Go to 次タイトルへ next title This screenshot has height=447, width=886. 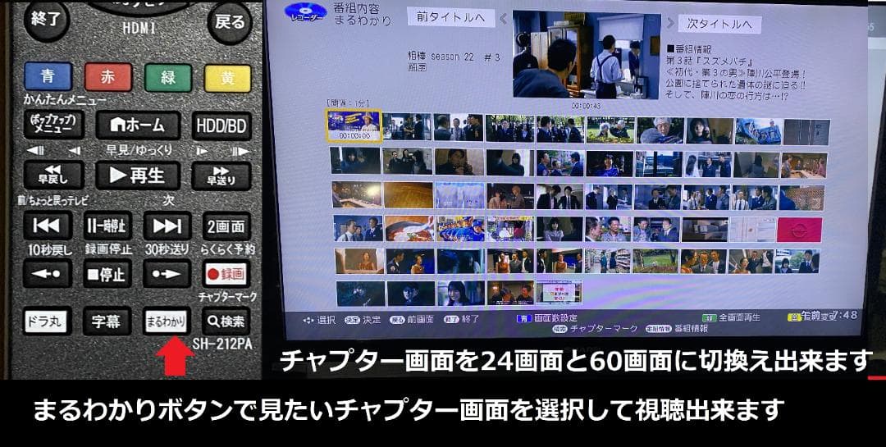[x=719, y=24]
